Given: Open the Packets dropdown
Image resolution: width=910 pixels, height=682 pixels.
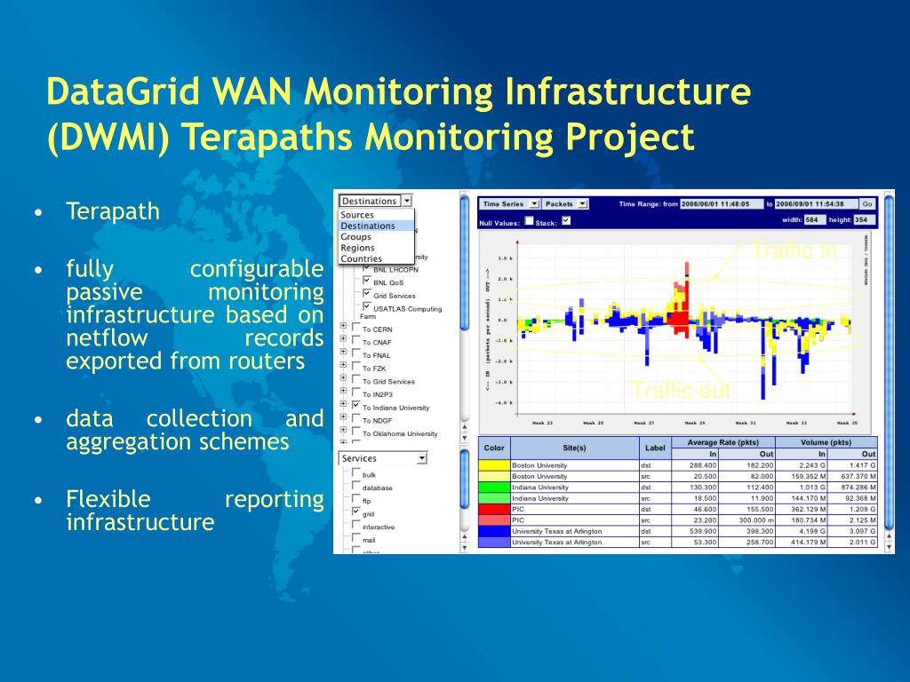Looking at the screenshot, I should pos(566,204).
